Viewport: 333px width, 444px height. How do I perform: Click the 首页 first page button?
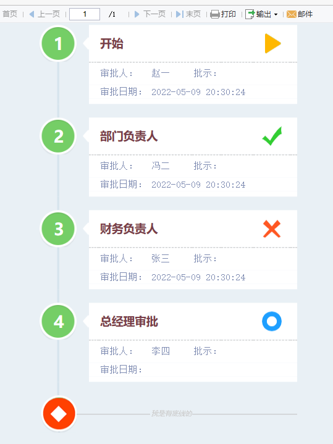pyautogui.click(x=10, y=14)
